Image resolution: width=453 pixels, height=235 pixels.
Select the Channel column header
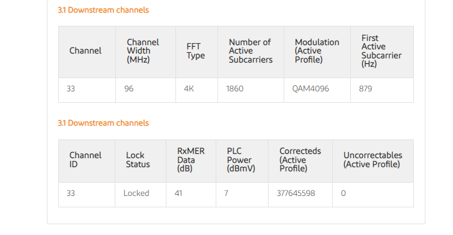(x=85, y=51)
